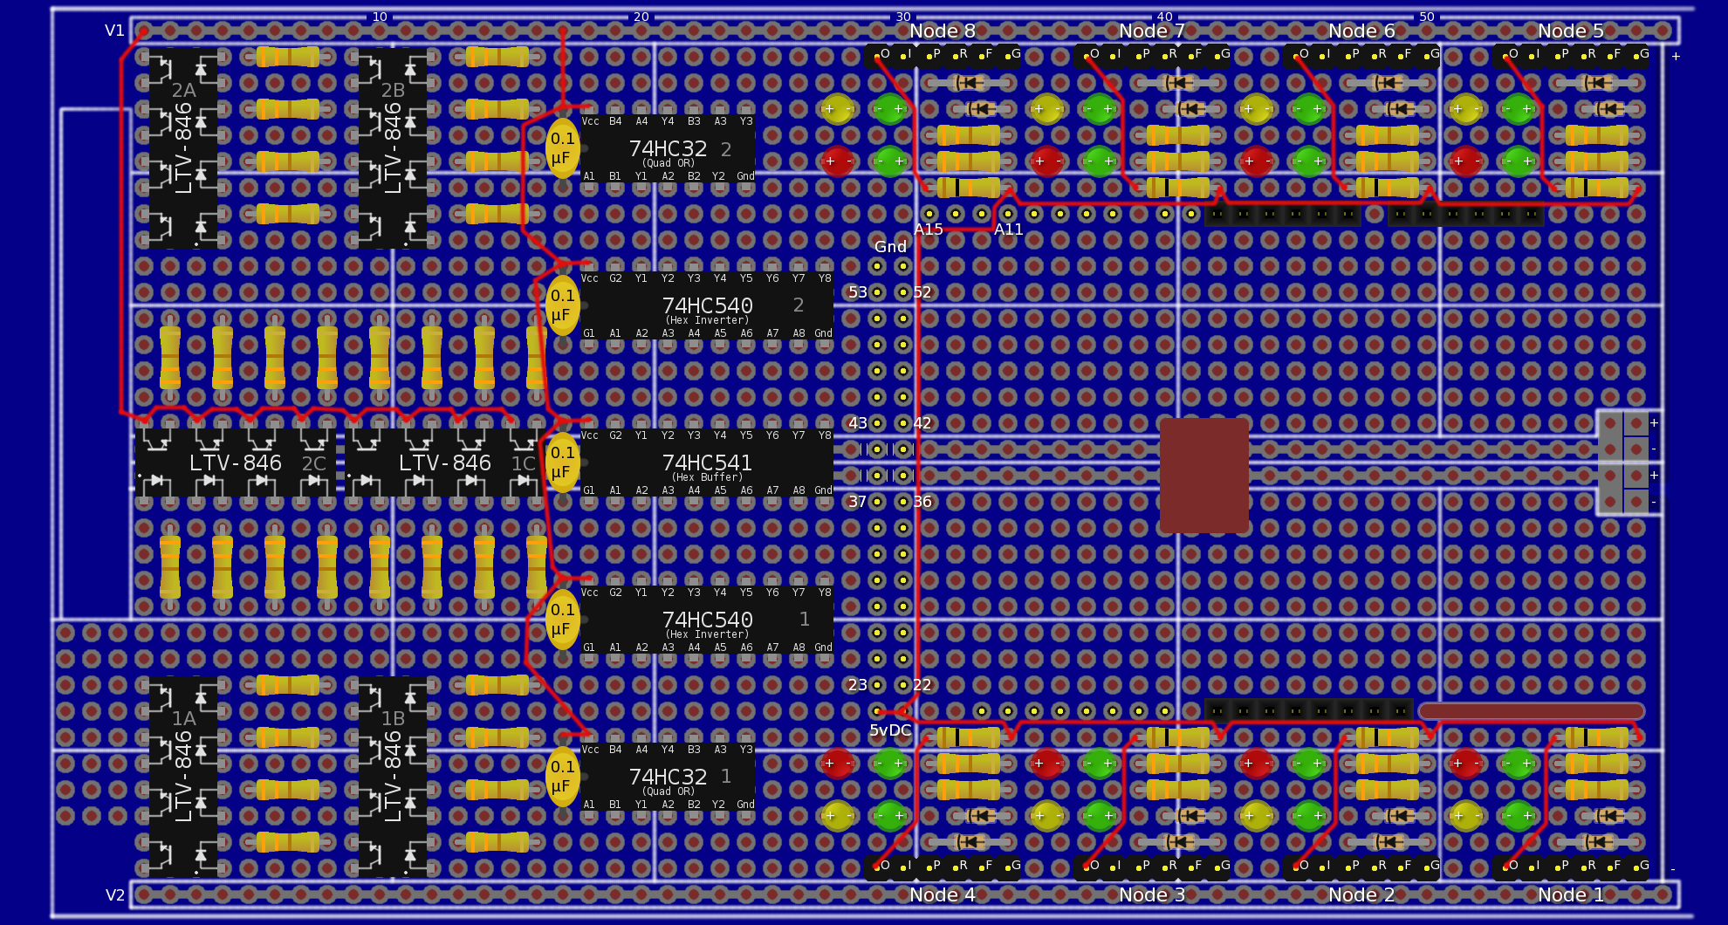Screen dimensions: 1728x925
Task: Click the Node 8 label
Action: [943, 31]
